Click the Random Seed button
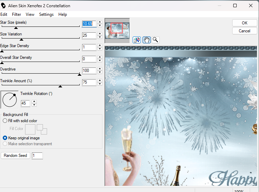 (15, 156)
